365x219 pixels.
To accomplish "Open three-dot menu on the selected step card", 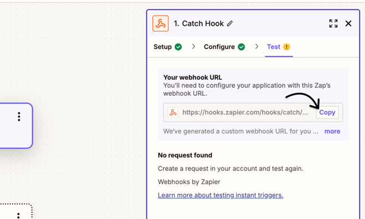I will pos(19,117).
